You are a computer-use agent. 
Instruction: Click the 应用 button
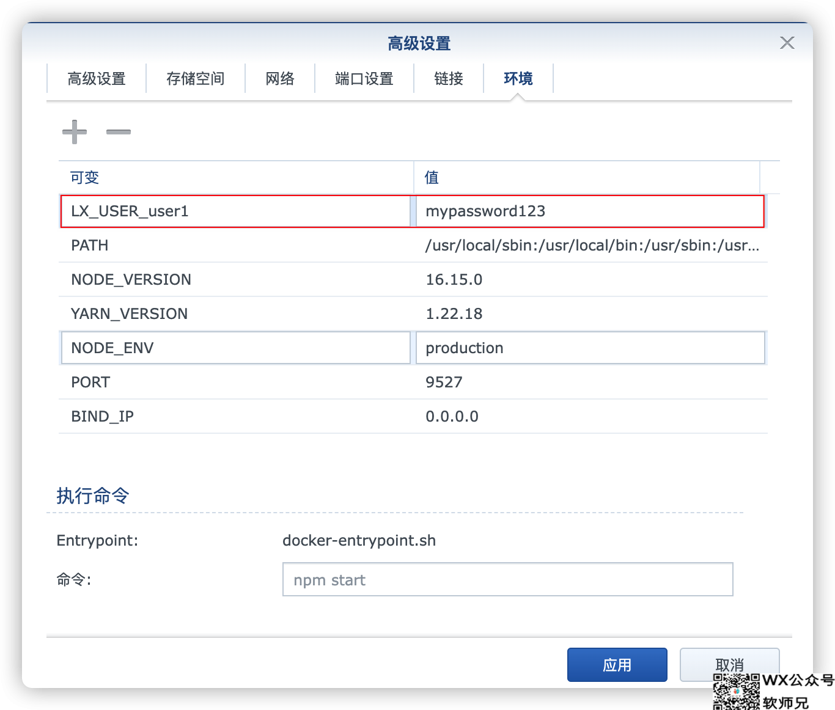(x=617, y=665)
